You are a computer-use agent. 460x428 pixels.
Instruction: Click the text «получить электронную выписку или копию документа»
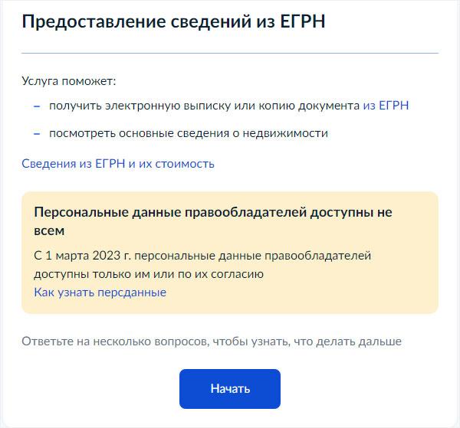click(204, 106)
